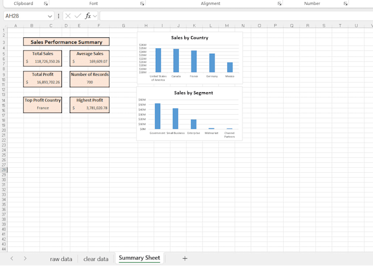This screenshot has width=373, height=266.
Task: Switch to the raw data sheet tab
Action: [x=61, y=259]
